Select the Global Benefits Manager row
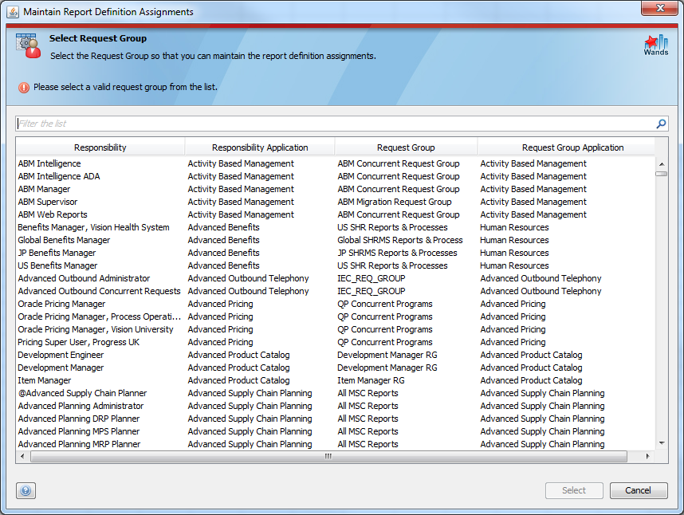This screenshot has height=515, width=684. point(335,240)
